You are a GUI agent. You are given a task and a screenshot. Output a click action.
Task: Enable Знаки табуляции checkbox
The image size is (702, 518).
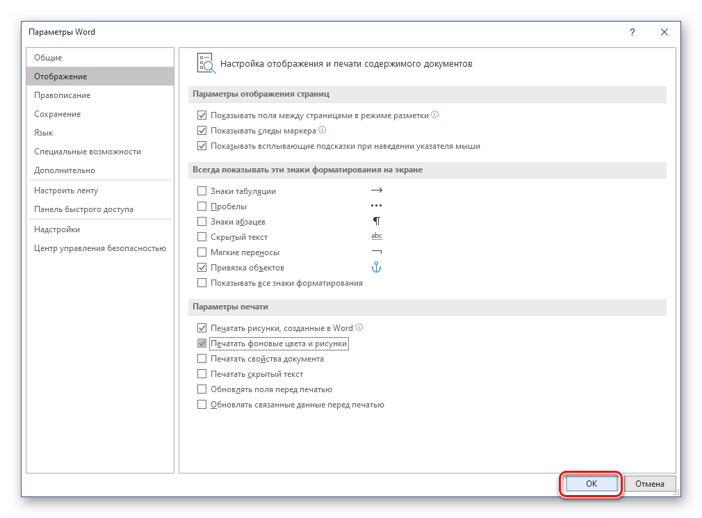coord(202,191)
